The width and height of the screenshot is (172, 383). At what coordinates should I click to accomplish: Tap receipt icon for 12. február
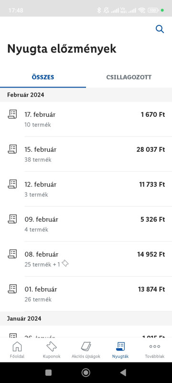point(12,184)
